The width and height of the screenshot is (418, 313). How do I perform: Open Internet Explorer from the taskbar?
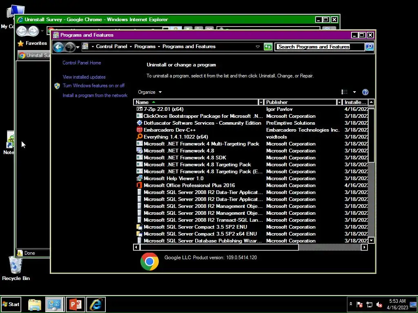pyautogui.click(x=96, y=304)
